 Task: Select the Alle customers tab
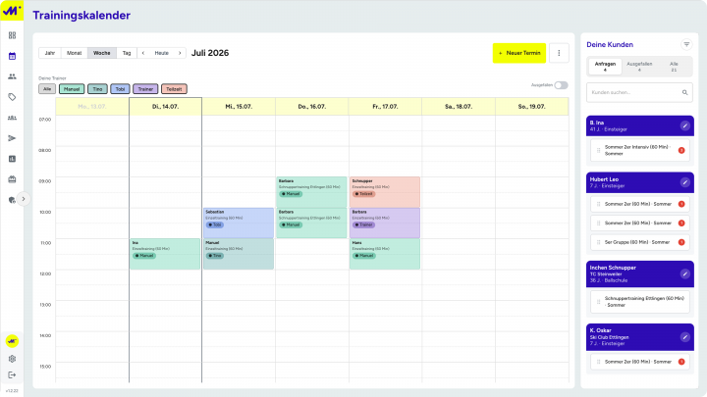[x=674, y=67]
